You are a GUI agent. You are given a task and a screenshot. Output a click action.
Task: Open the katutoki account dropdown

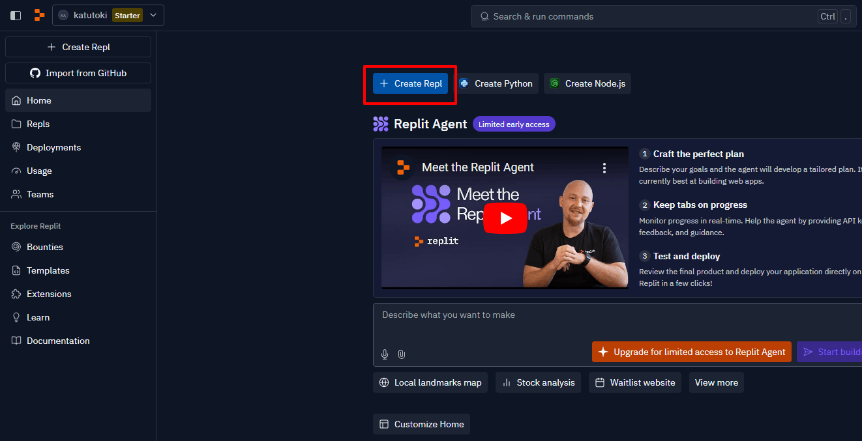click(x=108, y=16)
